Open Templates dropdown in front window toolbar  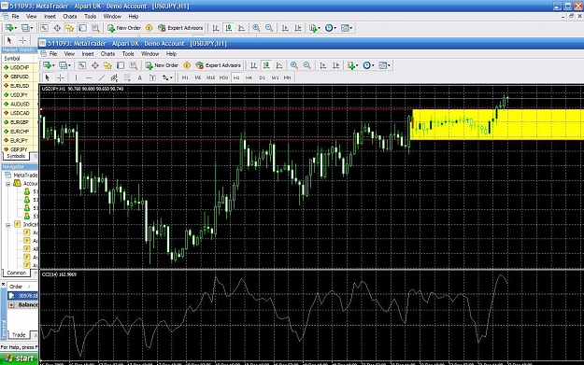pyautogui.click(x=384, y=65)
